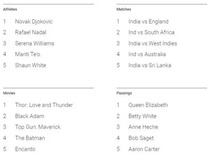The height and width of the screenshot is (163, 214).
Task: Click Serena Williams search result
Action: pyautogui.click(x=35, y=44)
